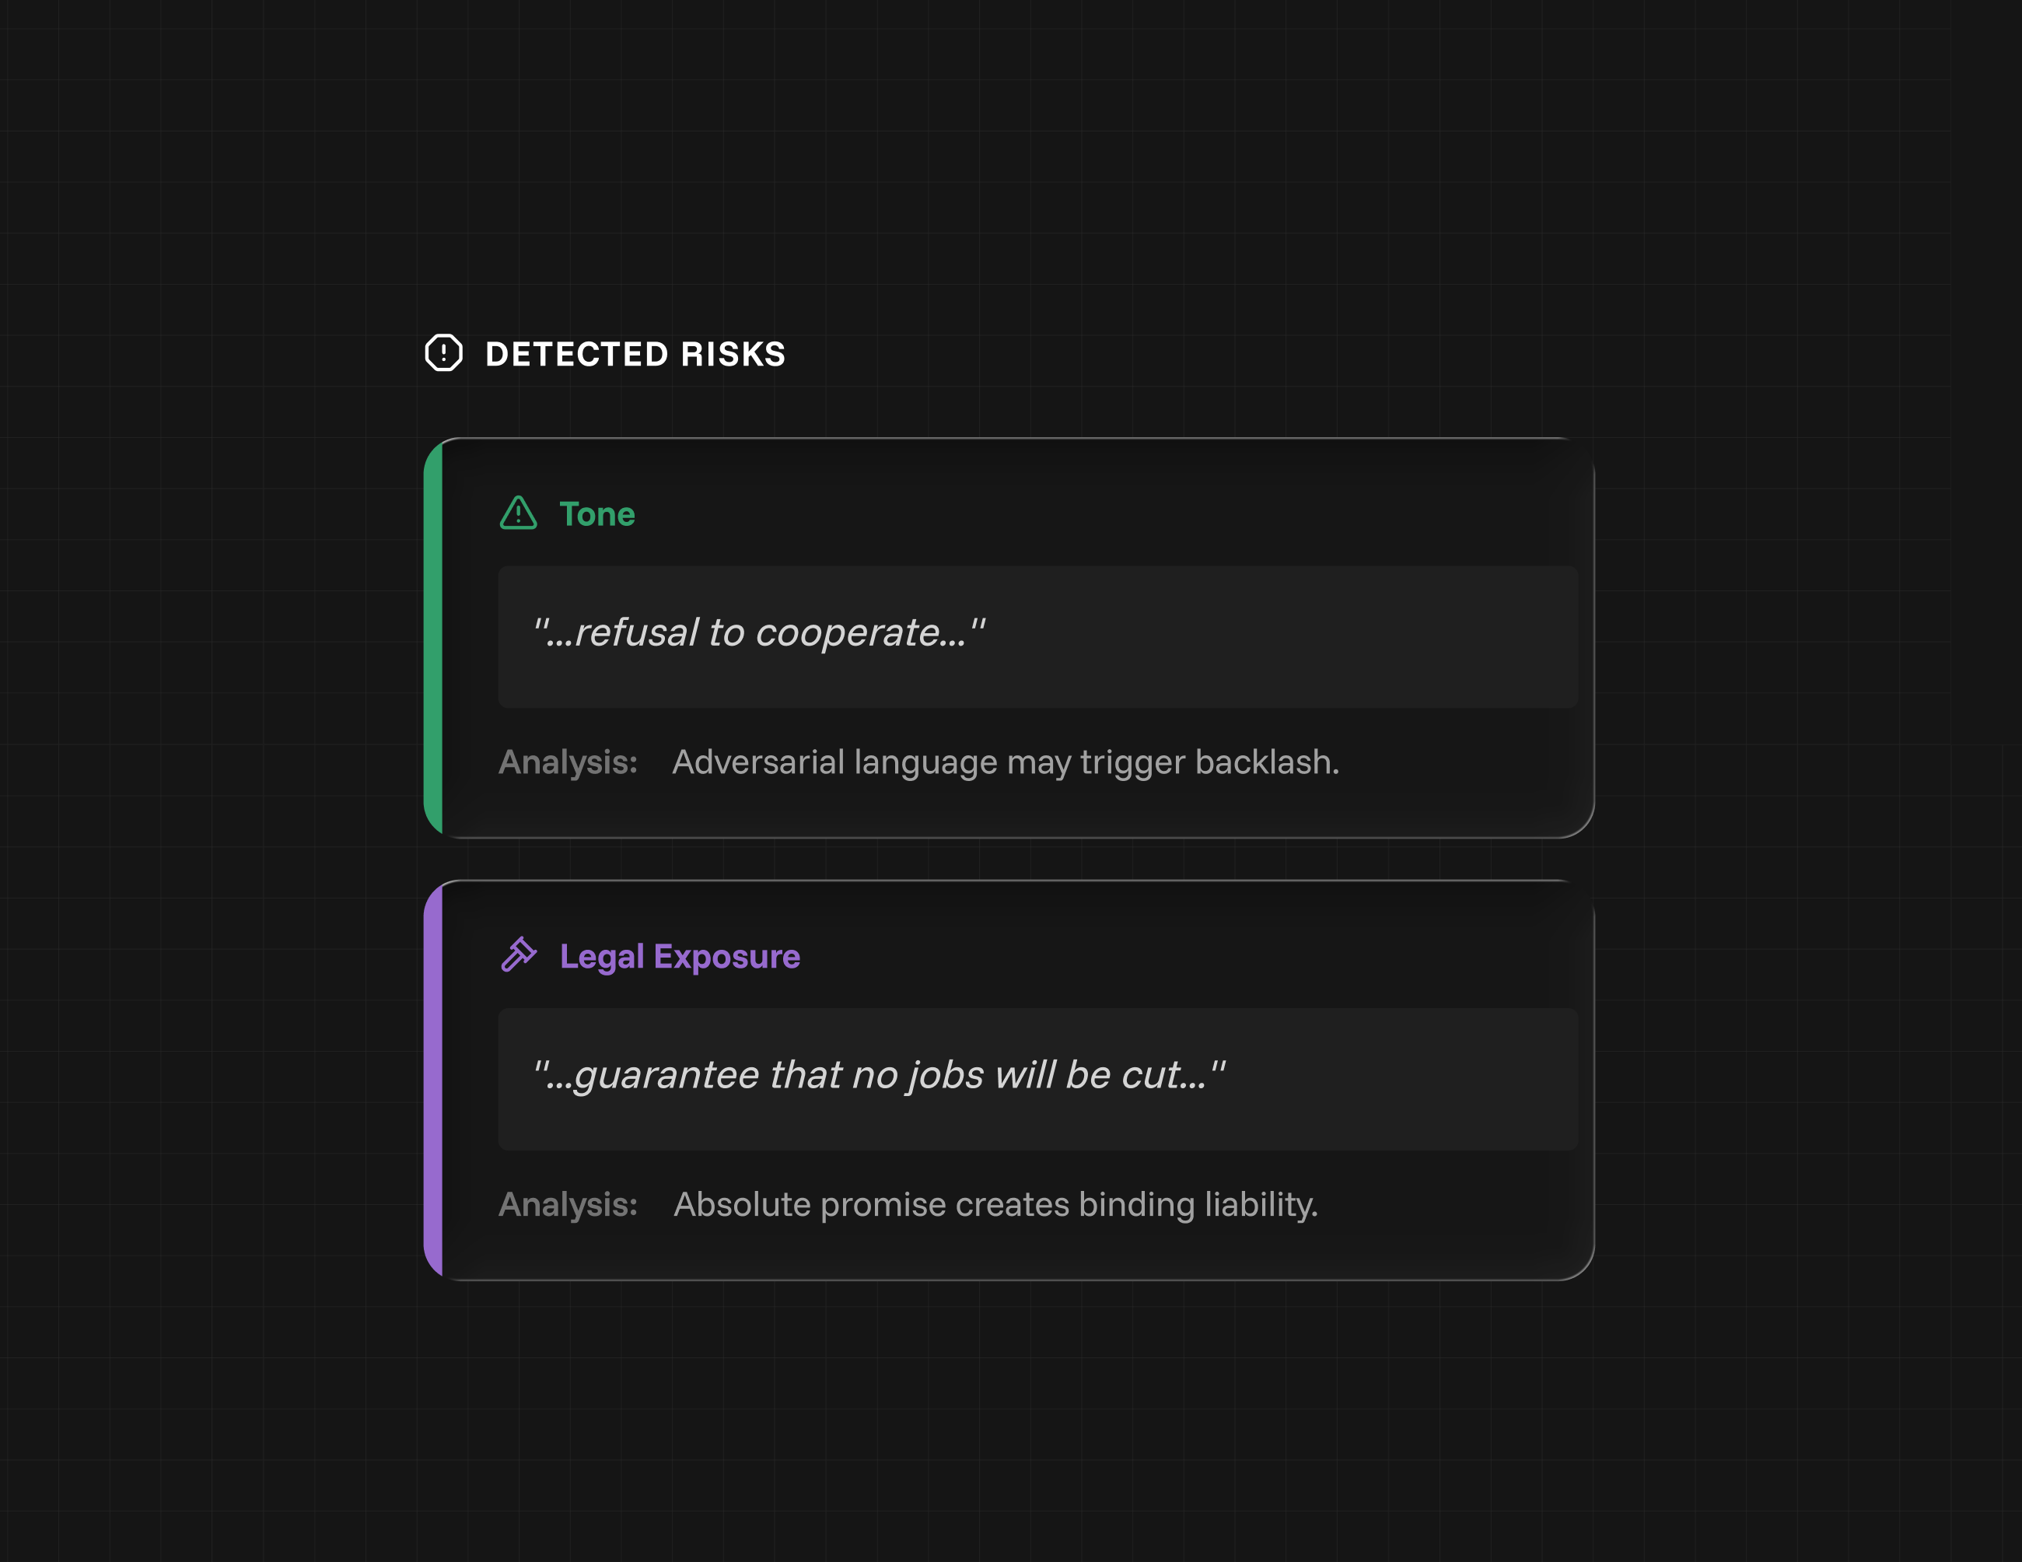Open the Legal Exposure risk title
The height and width of the screenshot is (1562, 2022).
(x=680, y=957)
